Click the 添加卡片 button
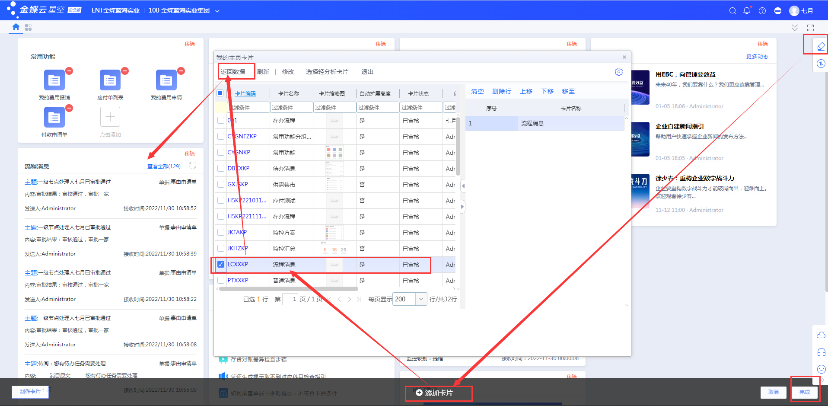The width and height of the screenshot is (828, 406). tap(434, 393)
